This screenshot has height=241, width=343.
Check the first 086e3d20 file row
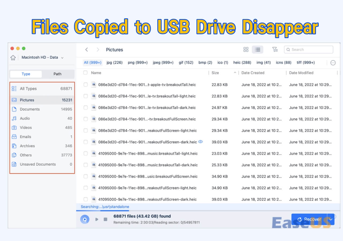(85, 85)
